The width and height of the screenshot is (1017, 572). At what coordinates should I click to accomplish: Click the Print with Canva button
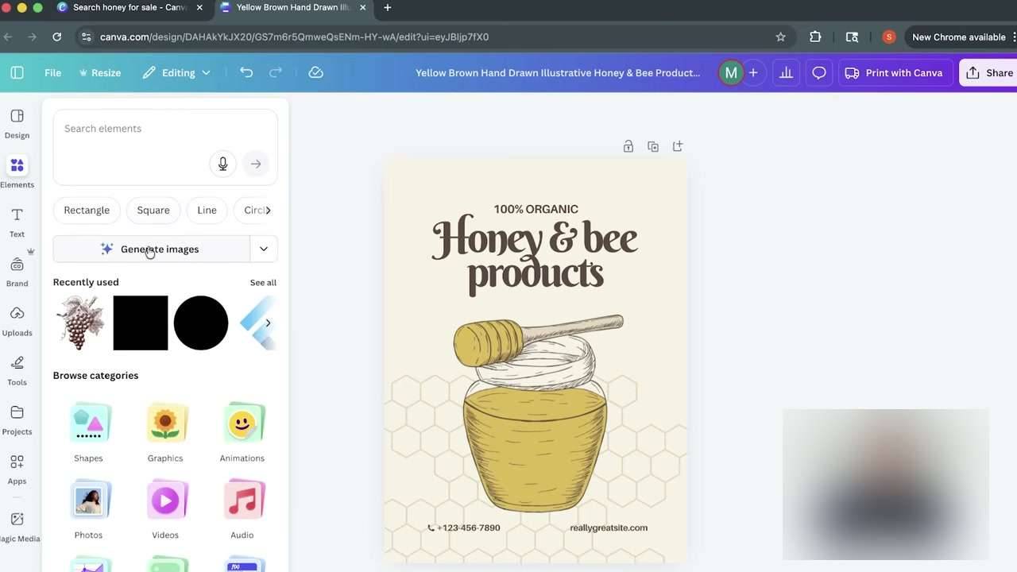click(x=894, y=72)
